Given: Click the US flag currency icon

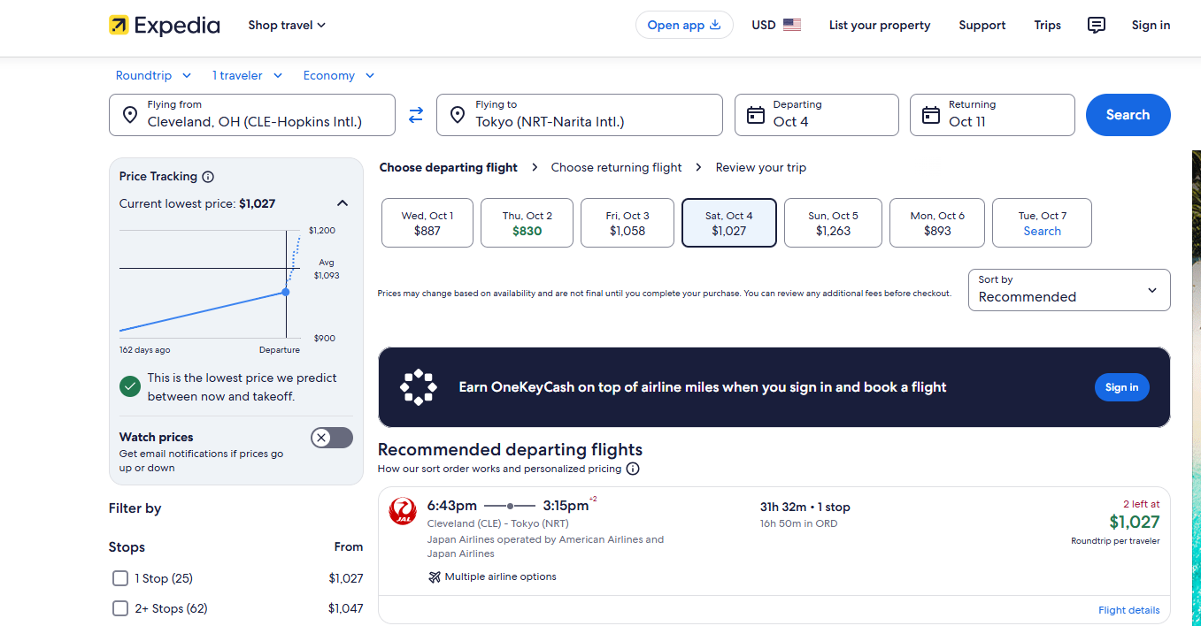Looking at the screenshot, I should click(792, 25).
